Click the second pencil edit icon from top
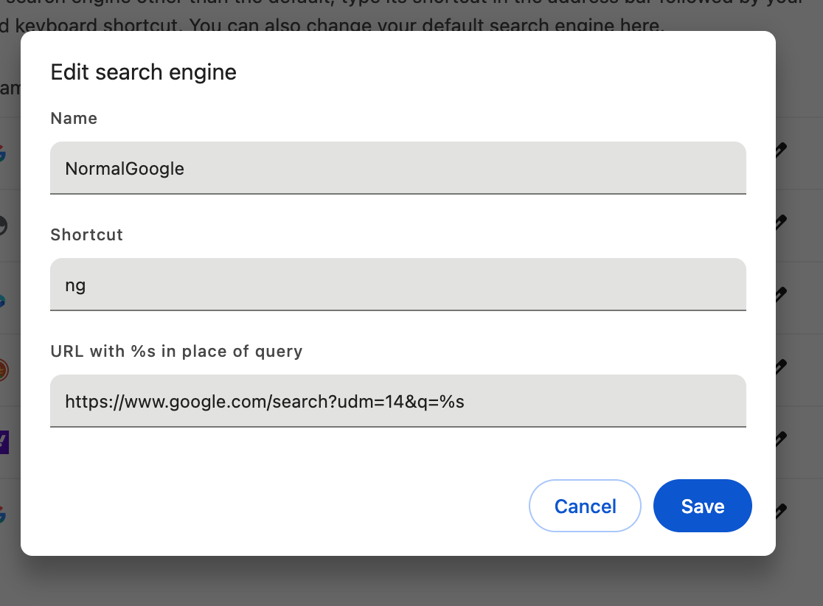 pos(781,221)
